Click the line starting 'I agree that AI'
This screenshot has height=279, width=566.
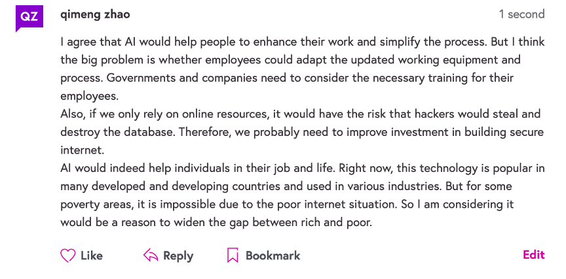click(x=302, y=42)
